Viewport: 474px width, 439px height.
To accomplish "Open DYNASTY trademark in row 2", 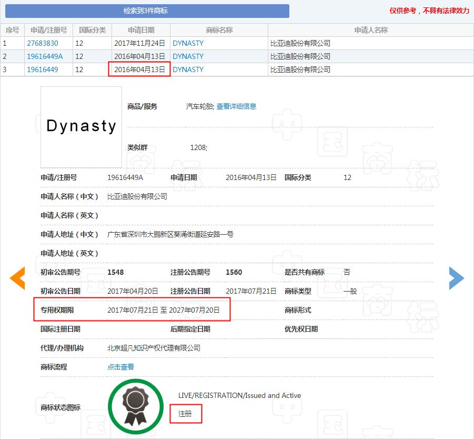I will coord(188,56).
